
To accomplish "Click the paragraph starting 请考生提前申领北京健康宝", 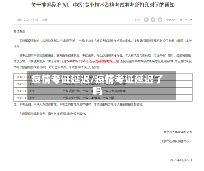I will 103,61.
